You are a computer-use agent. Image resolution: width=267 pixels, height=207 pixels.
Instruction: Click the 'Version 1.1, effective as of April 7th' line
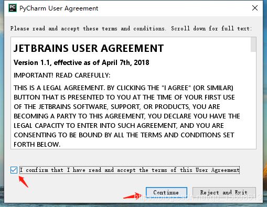coord(81,62)
